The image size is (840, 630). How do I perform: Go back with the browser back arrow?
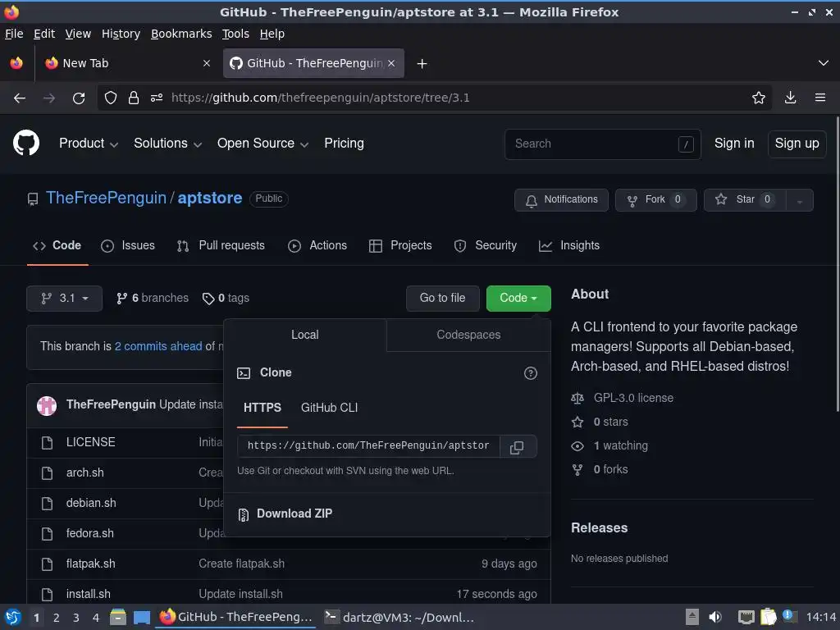coord(20,98)
